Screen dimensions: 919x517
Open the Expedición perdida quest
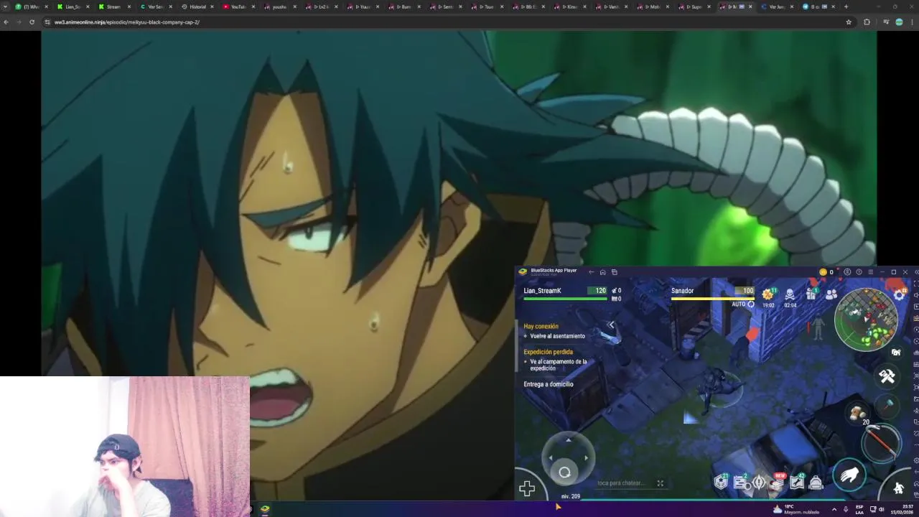click(x=548, y=352)
